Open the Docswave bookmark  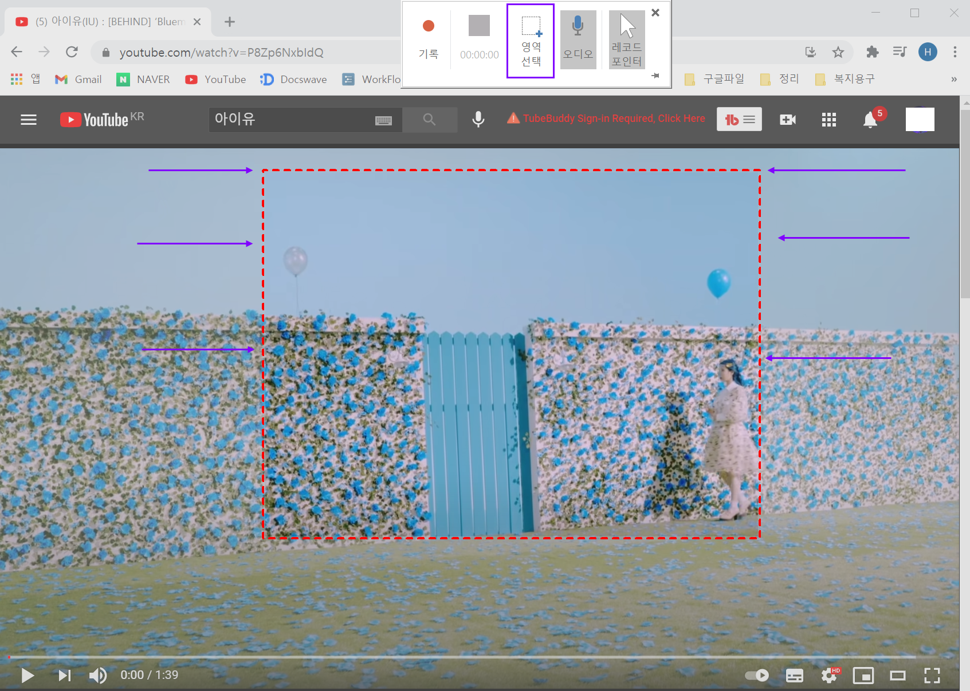[293, 79]
